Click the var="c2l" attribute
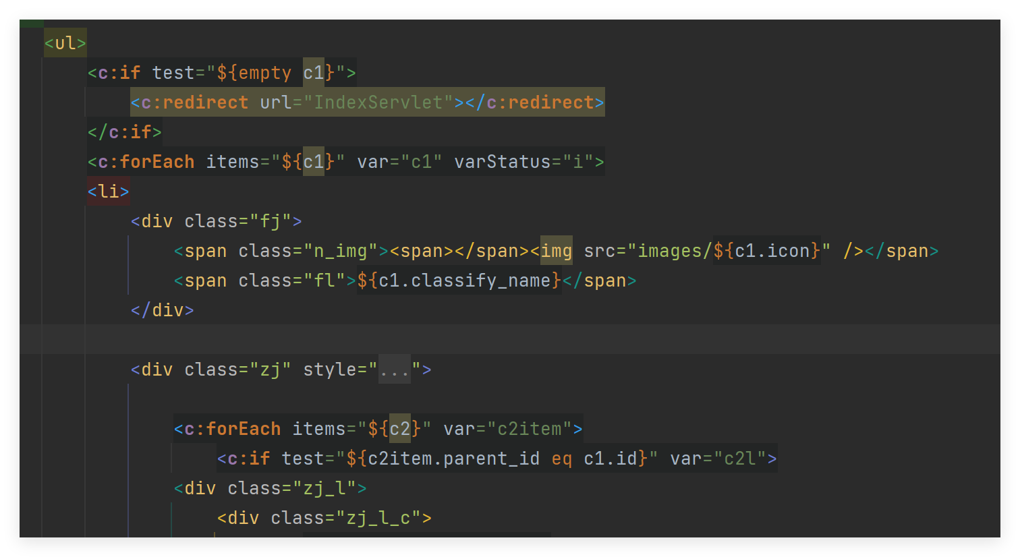Image resolution: width=1020 pixels, height=557 pixels. [x=718, y=459]
